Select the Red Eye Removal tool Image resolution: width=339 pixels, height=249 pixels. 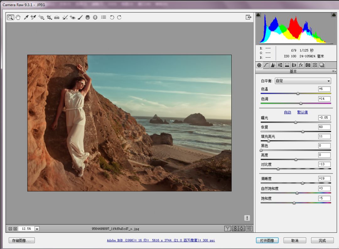(x=73, y=17)
